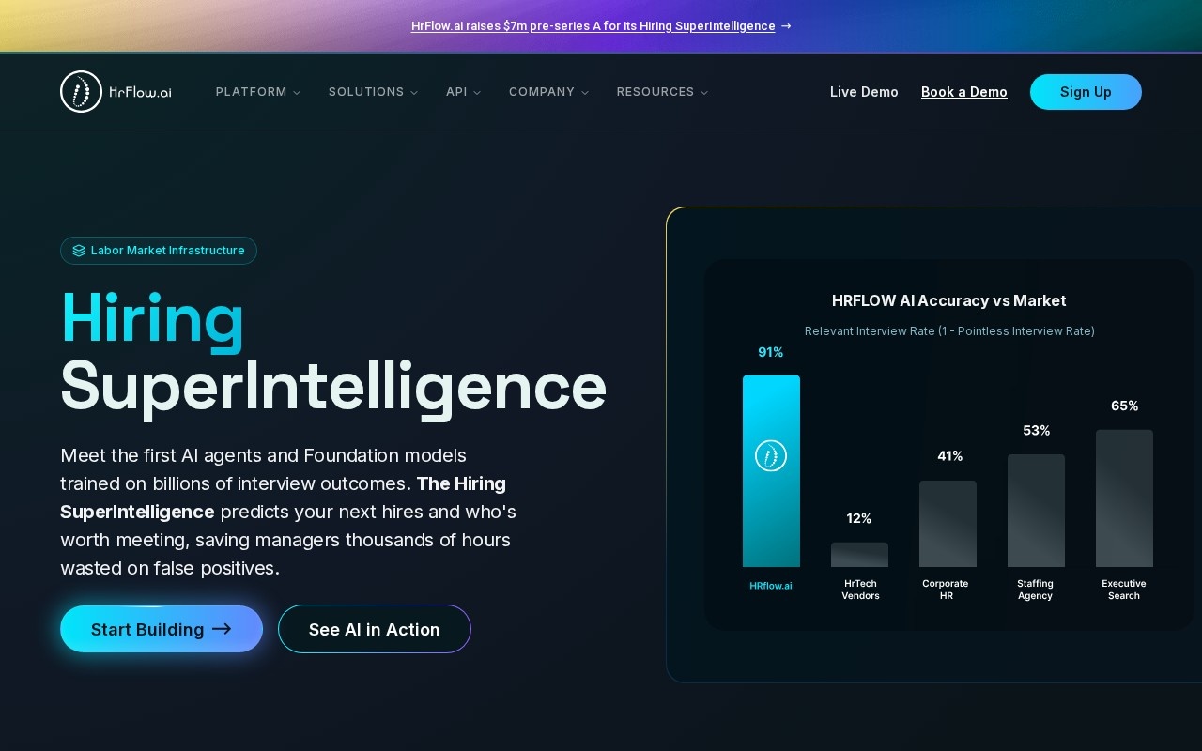Open the $7m pre-series A announcement link
Viewport: 1202px width, 751px height.
(x=593, y=26)
